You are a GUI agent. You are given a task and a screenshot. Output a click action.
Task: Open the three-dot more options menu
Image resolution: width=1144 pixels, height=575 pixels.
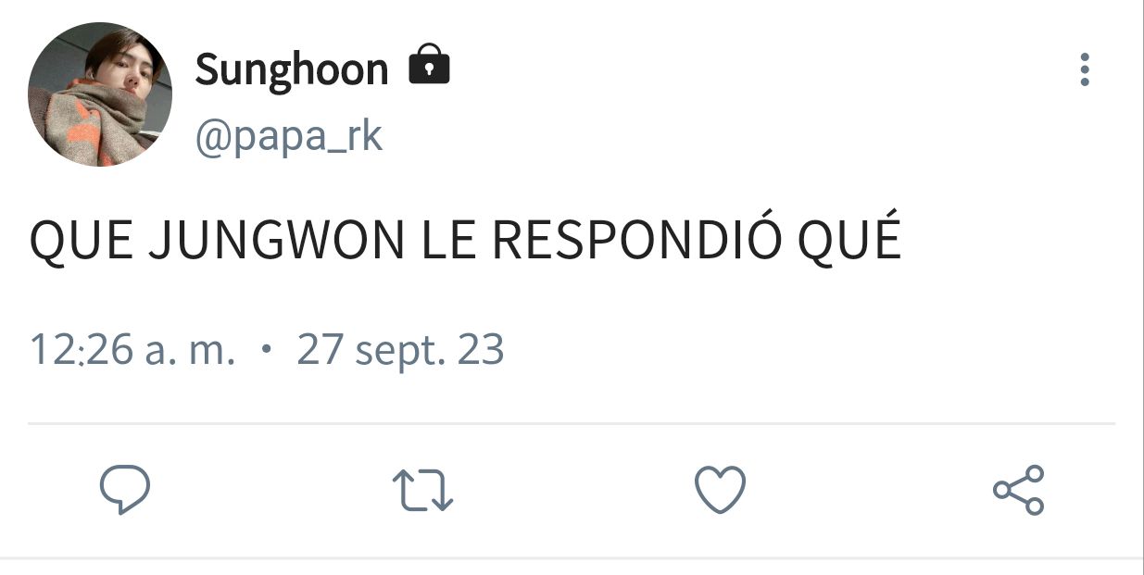1084,70
